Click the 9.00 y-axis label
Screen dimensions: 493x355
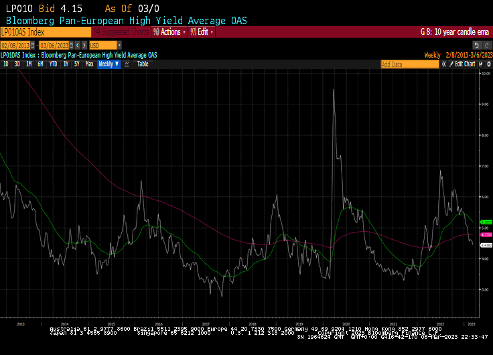(486, 104)
